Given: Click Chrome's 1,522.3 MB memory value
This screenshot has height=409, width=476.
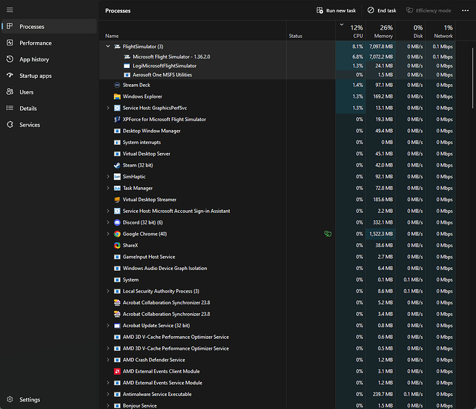Looking at the screenshot, I should tap(381, 234).
